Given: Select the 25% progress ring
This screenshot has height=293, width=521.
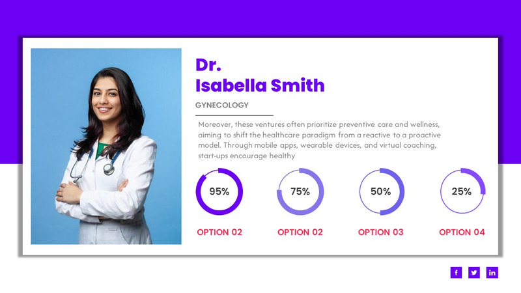Looking at the screenshot, I should (x=462, y=191).
